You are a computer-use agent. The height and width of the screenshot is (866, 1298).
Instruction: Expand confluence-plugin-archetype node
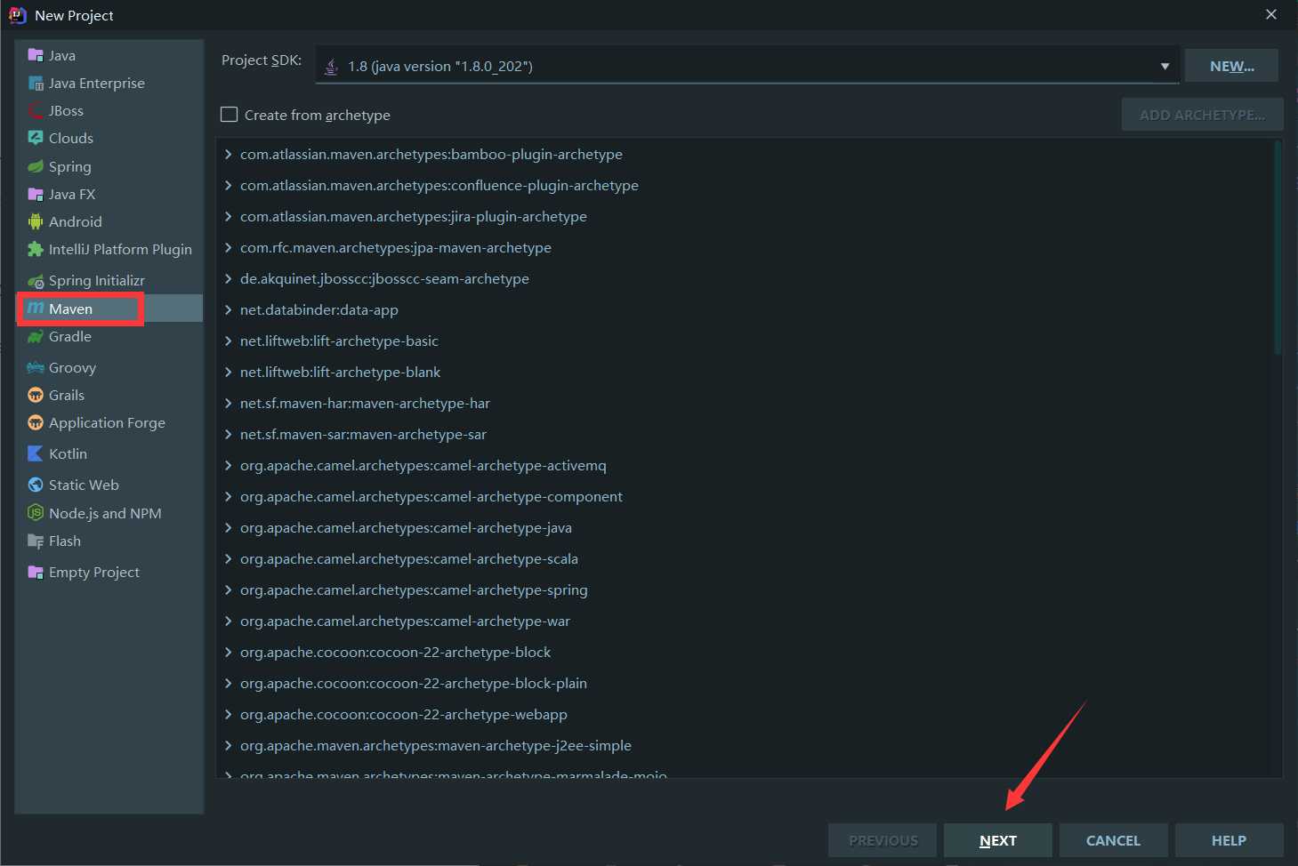coord(229,186)
